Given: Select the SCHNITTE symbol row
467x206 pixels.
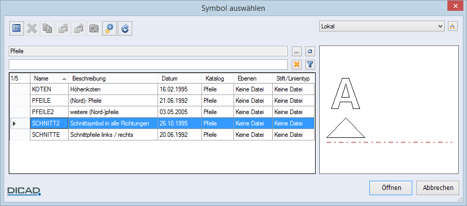Looking at the screenshot, I should [x=162, y=135].
